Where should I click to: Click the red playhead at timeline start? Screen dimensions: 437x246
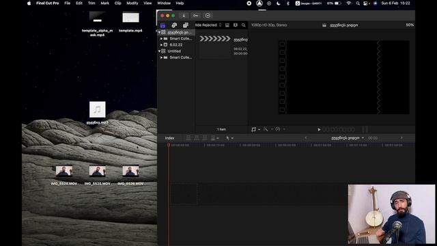pos(169,145)
